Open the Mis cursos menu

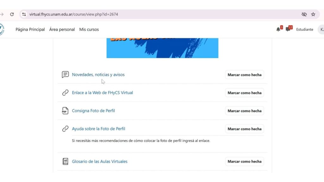[89, 29]
